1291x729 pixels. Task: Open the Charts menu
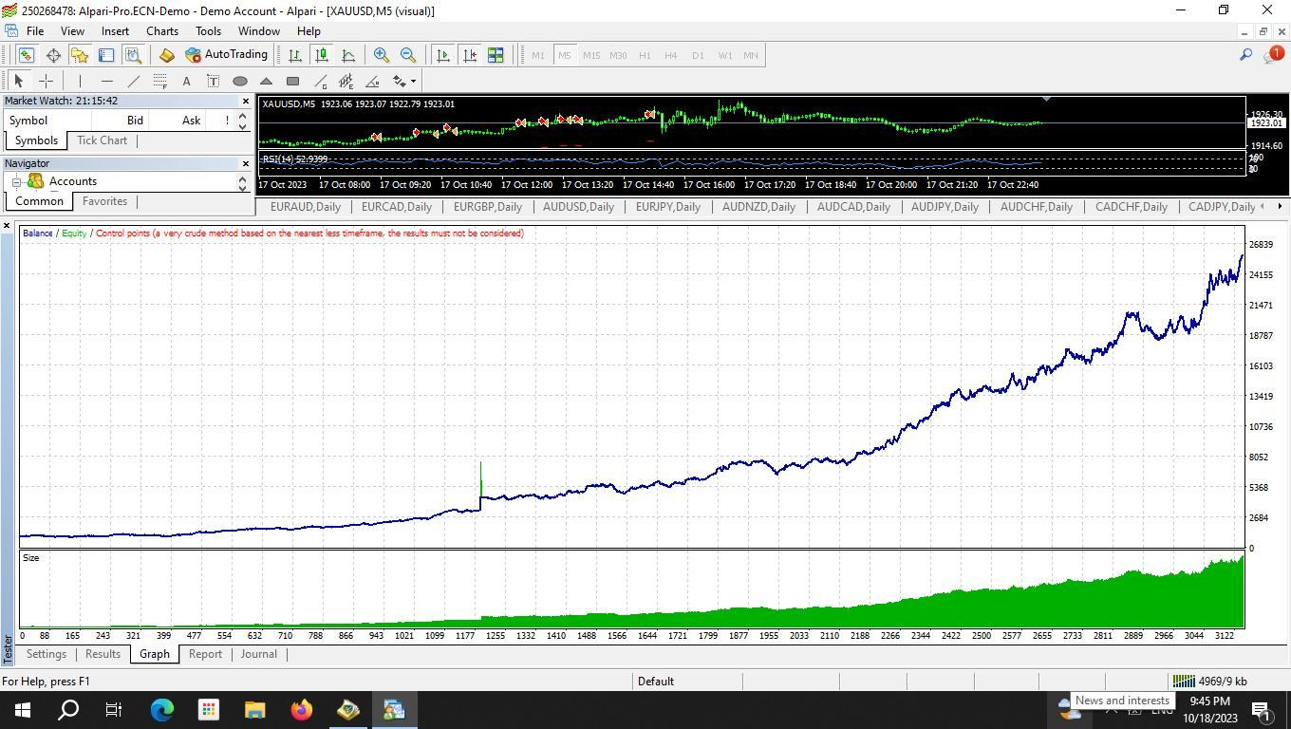[x=162, y=31]
